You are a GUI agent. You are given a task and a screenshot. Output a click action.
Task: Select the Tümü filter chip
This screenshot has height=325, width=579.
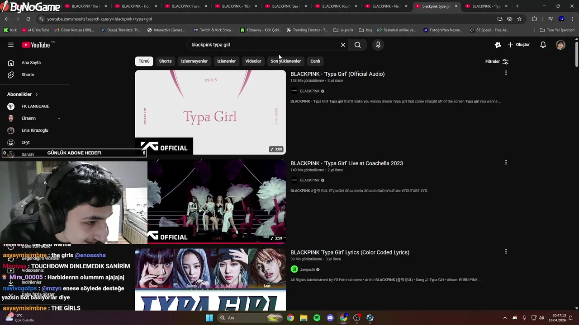coord(144,61)
